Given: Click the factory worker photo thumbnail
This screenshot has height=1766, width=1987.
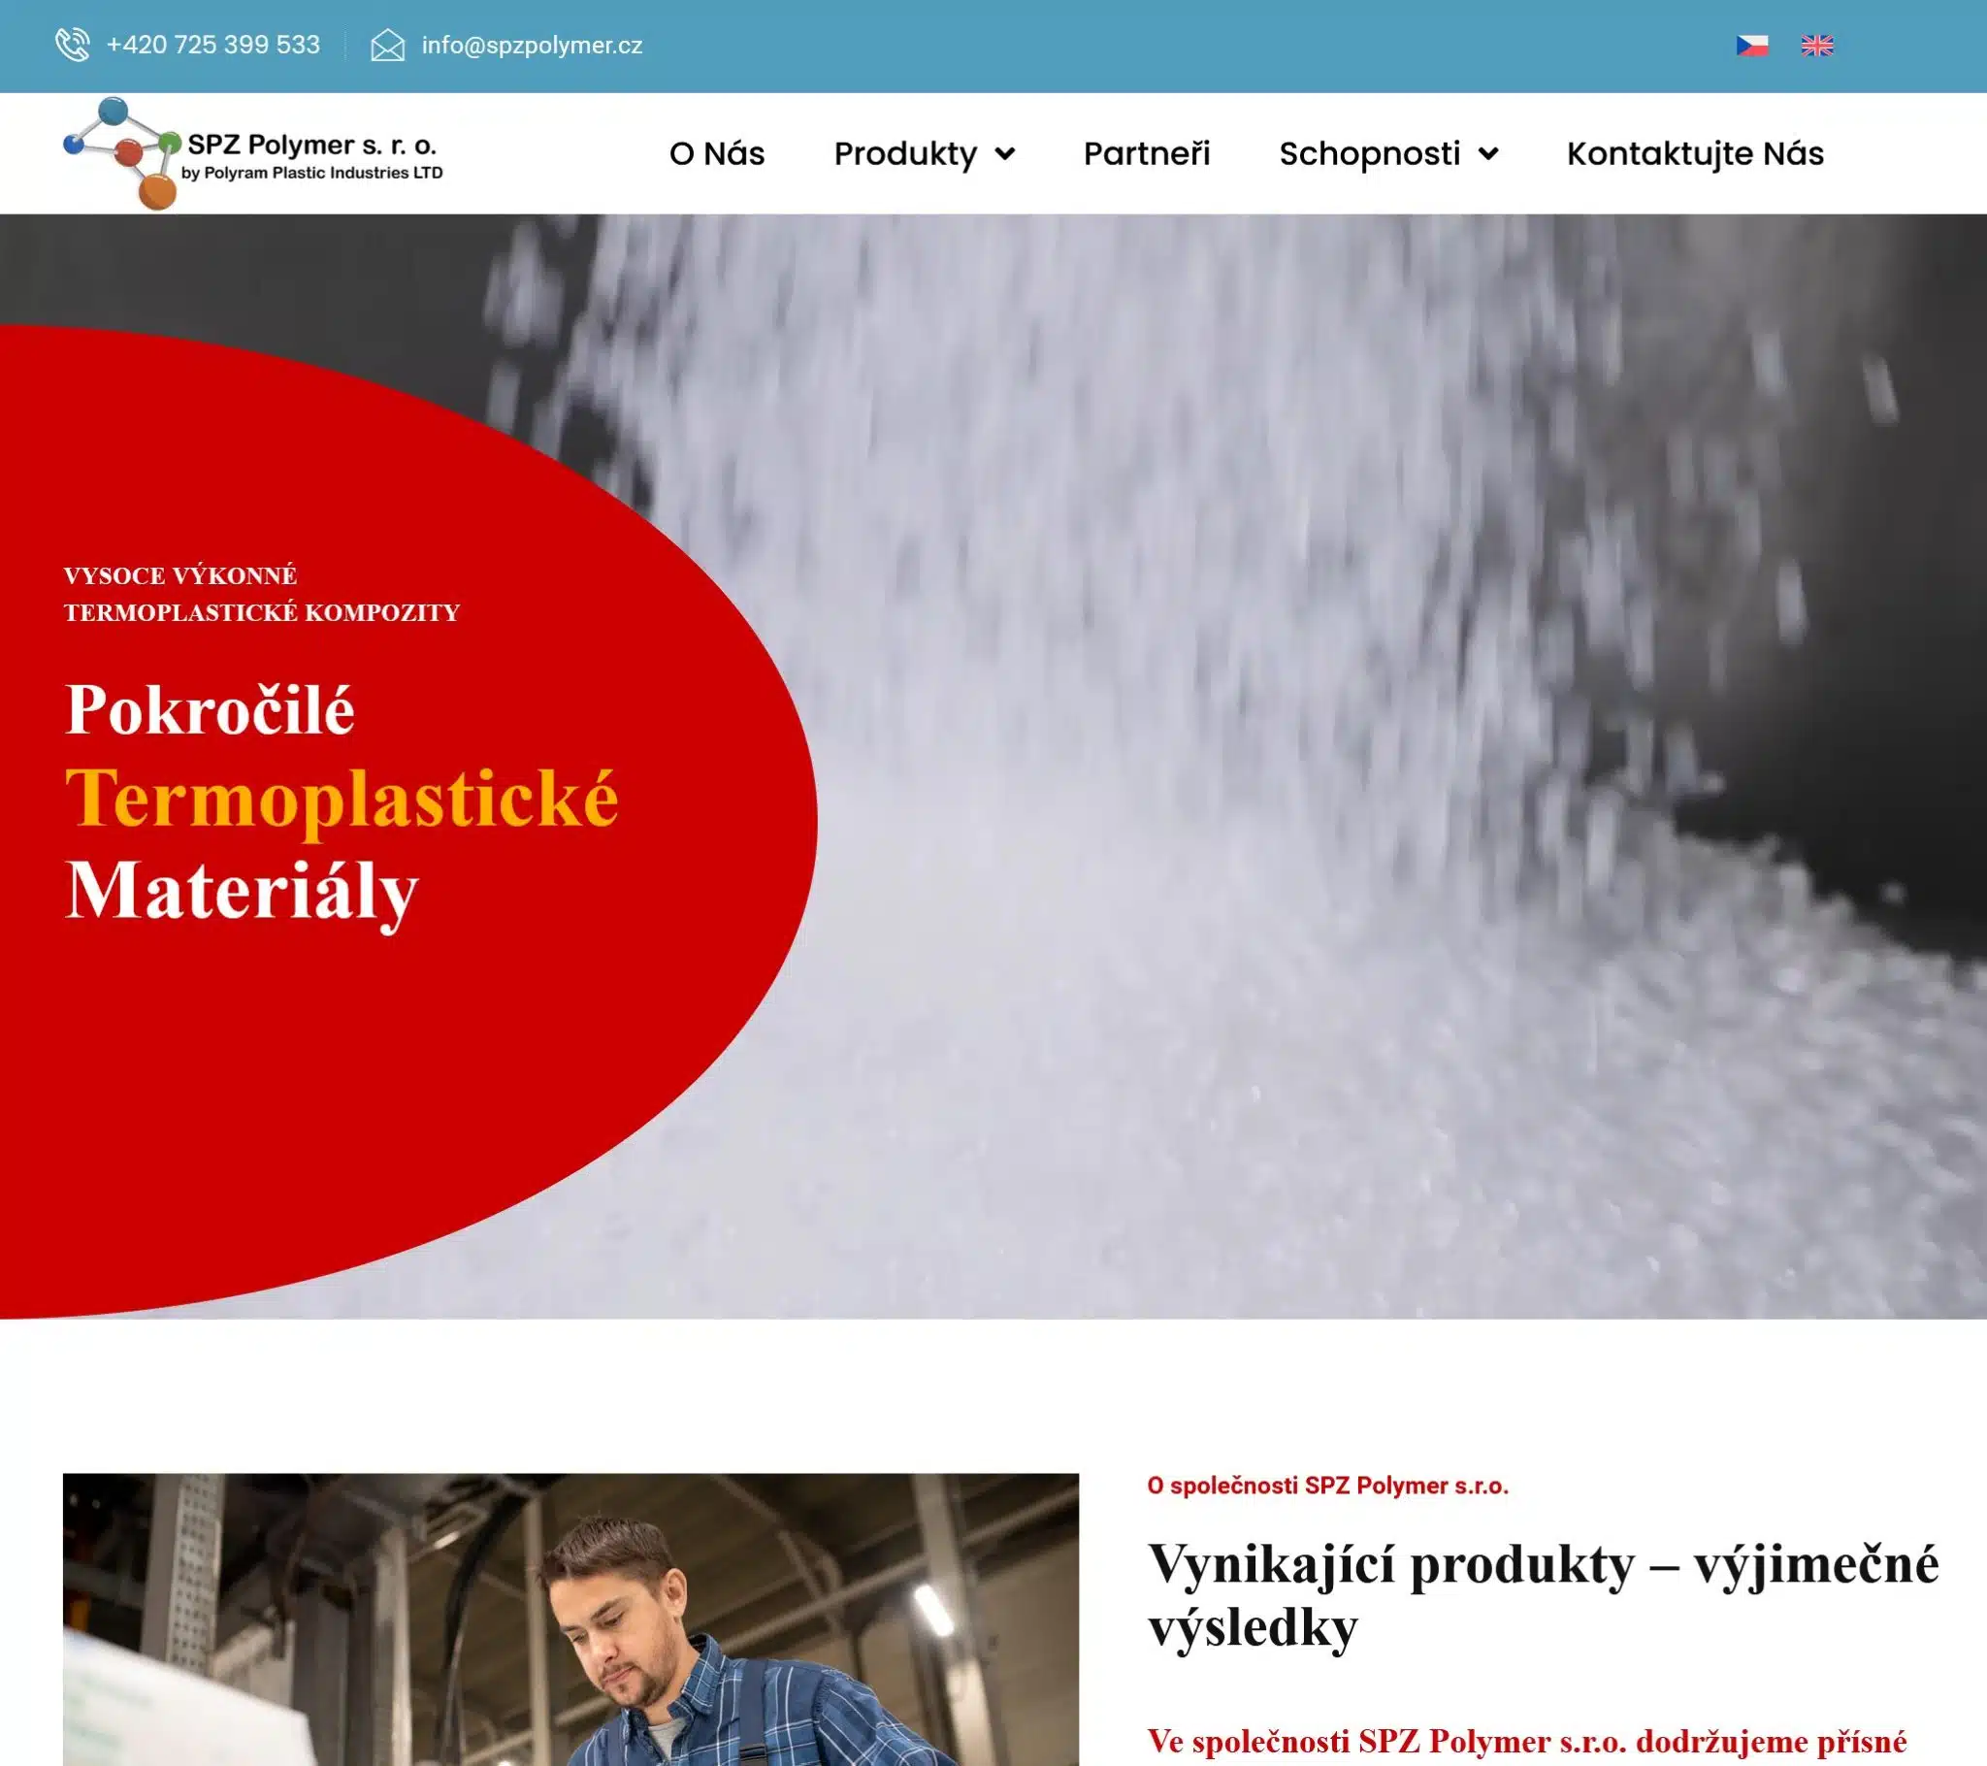Looking at the screenshot, I should click(570, 1619).
